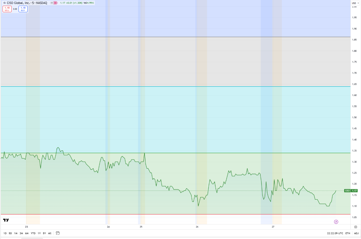Open the 22:22:09 UTC timezone menu
361x239 pixels.
click(335, 233)
